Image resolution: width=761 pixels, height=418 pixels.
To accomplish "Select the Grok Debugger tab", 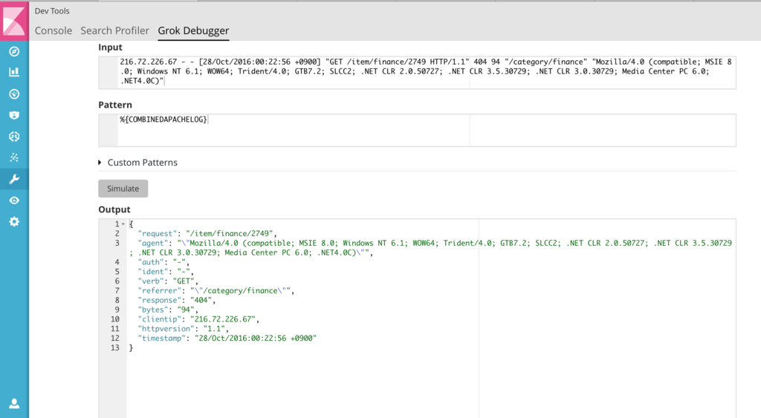I will [193, 30].
